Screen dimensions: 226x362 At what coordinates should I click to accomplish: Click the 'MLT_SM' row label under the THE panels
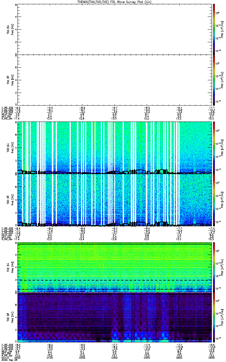(6, 354)
